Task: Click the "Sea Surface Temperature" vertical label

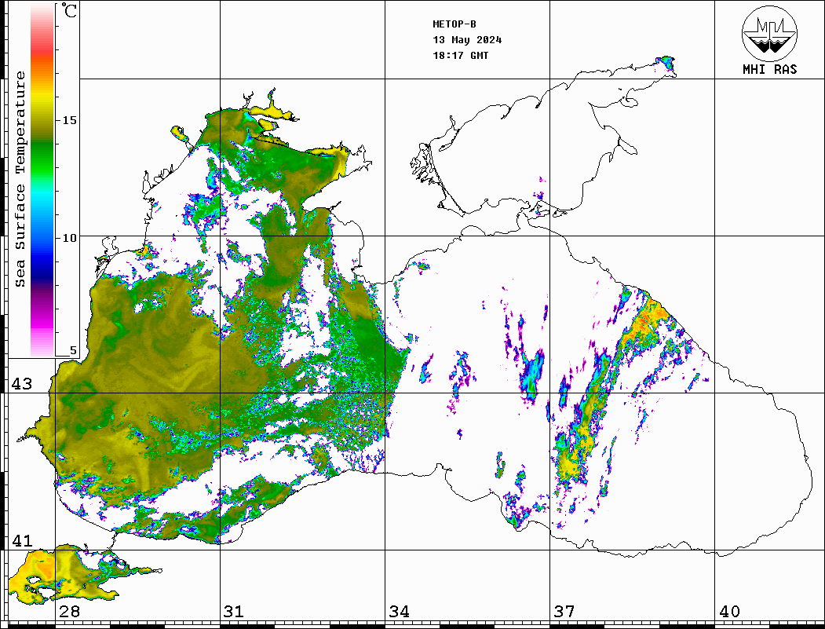Action: (x=20, y=179)
